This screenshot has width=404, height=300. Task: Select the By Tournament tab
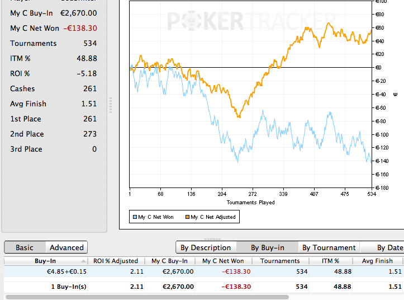point(329,247)
